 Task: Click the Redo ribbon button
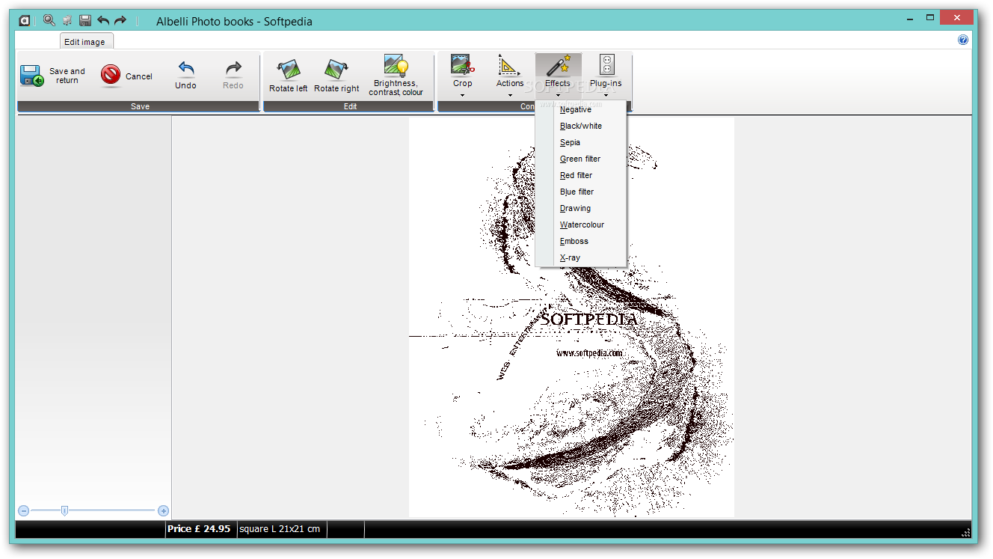pos(233,76)
